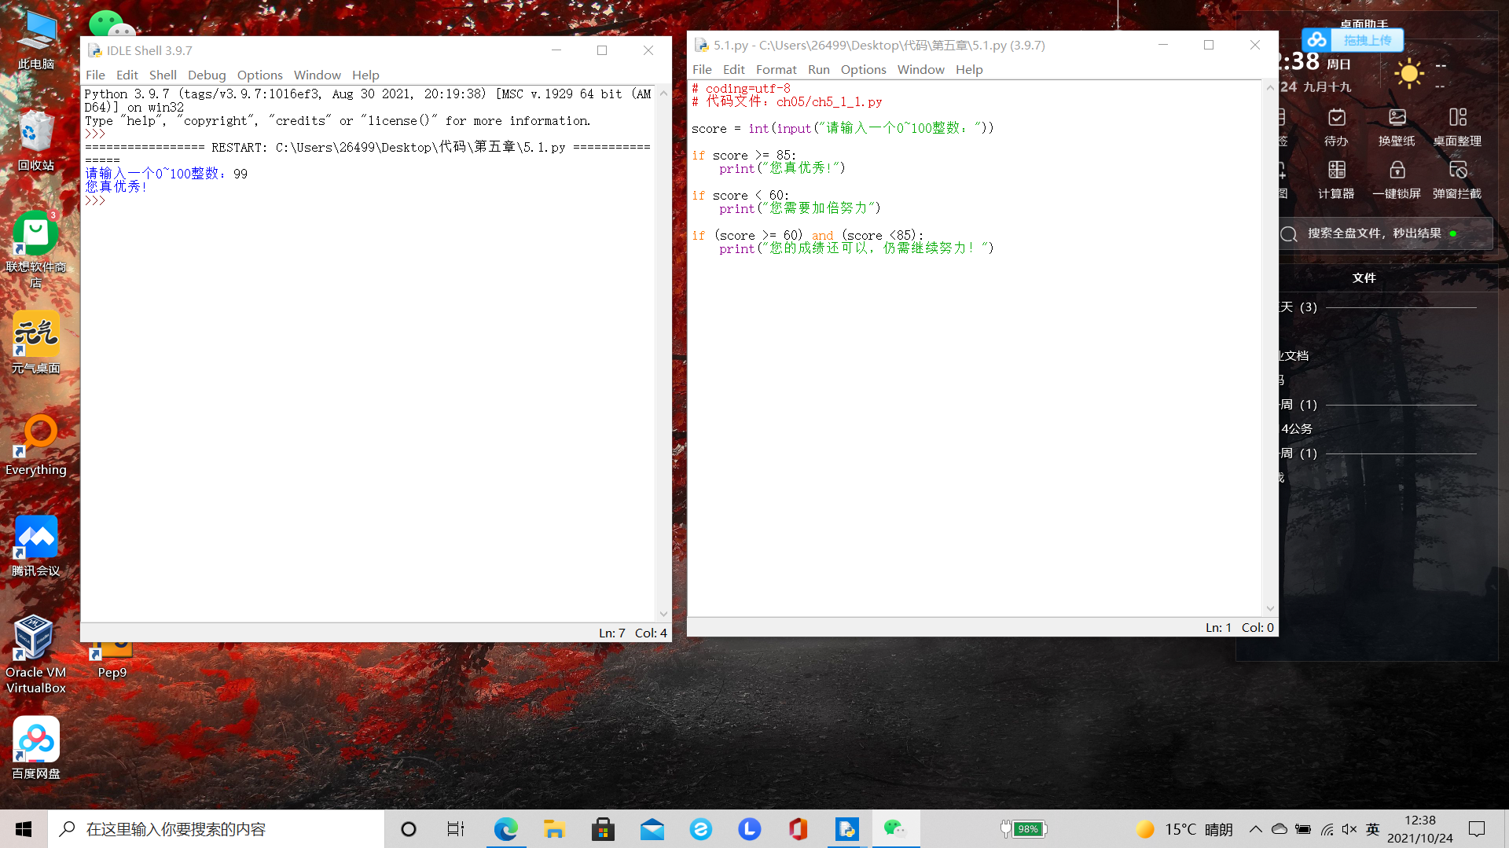Viewport: 1509px width, 848px height.
Task: Open Oracle VM VirtualBox desktop shortcut
Action: [36, 655]
